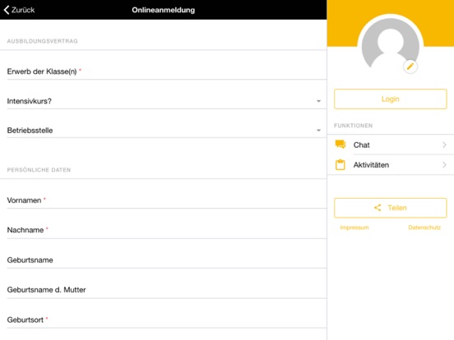Image resolution: width=454 pixels, height=340 pixels.
Task: Edit profile picture with pencil icon
Action: point(410,67)
